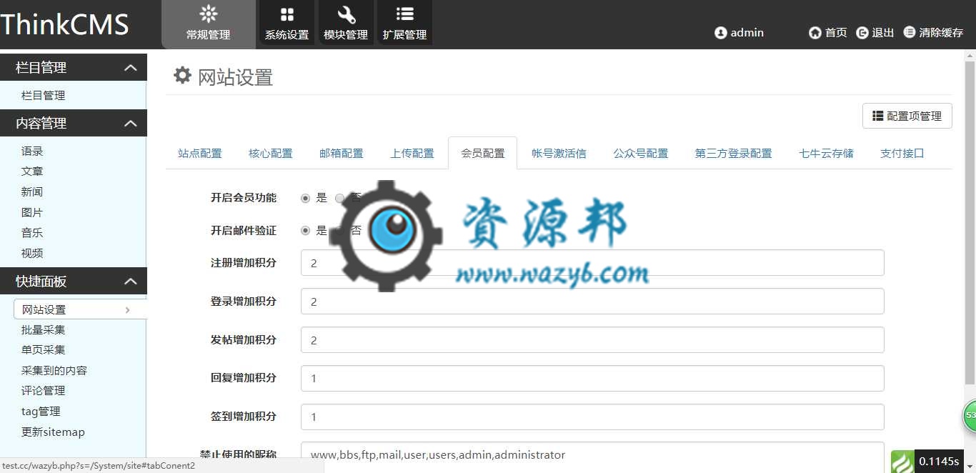
Task: Open 音乐 in content menu
Action: point(32,233)
